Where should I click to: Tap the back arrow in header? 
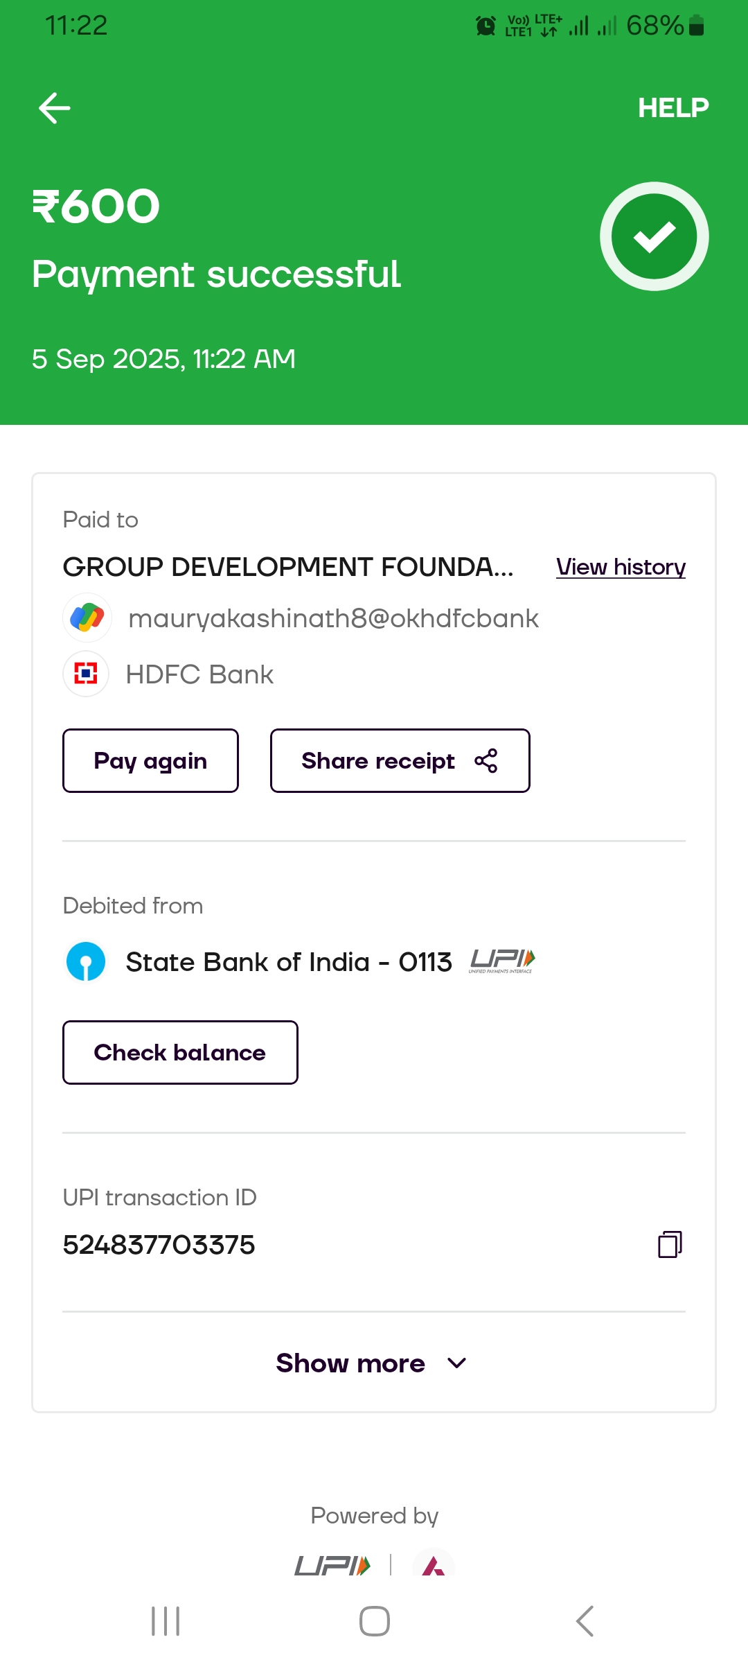click(54, 108)
